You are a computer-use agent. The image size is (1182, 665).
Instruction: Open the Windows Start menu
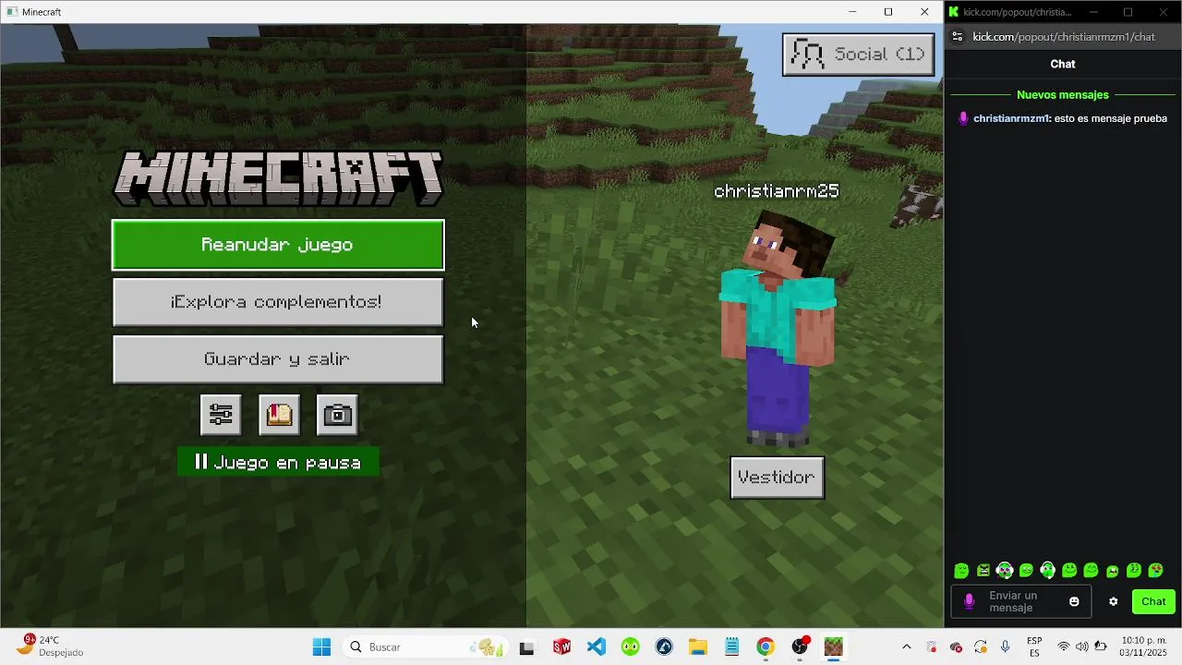(321, 647)
